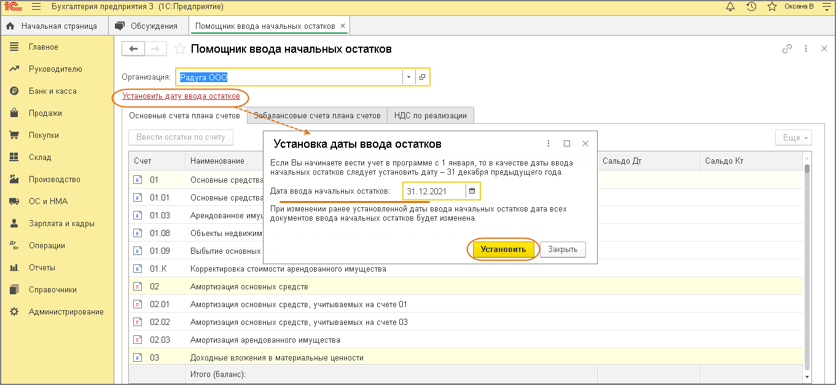The width and height of the screenshot is (836, 385).
Task: Open favorites star in top bar
Action: (772, 7)
